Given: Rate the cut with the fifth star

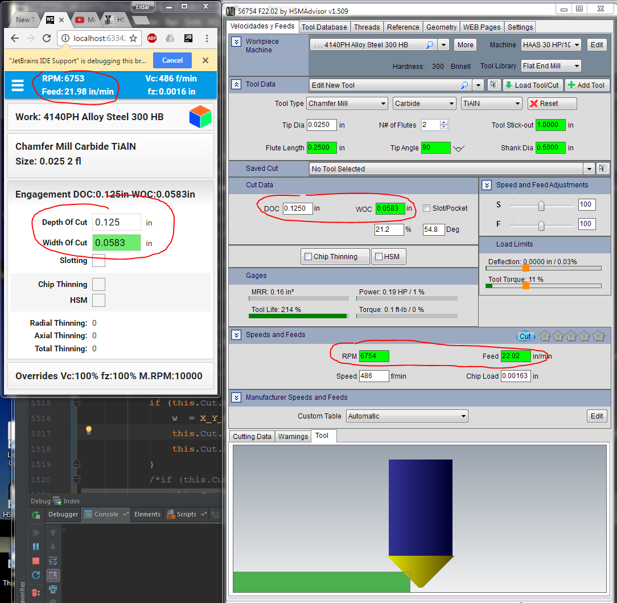Looking at the screenshot, I should (x=598, y=336).
